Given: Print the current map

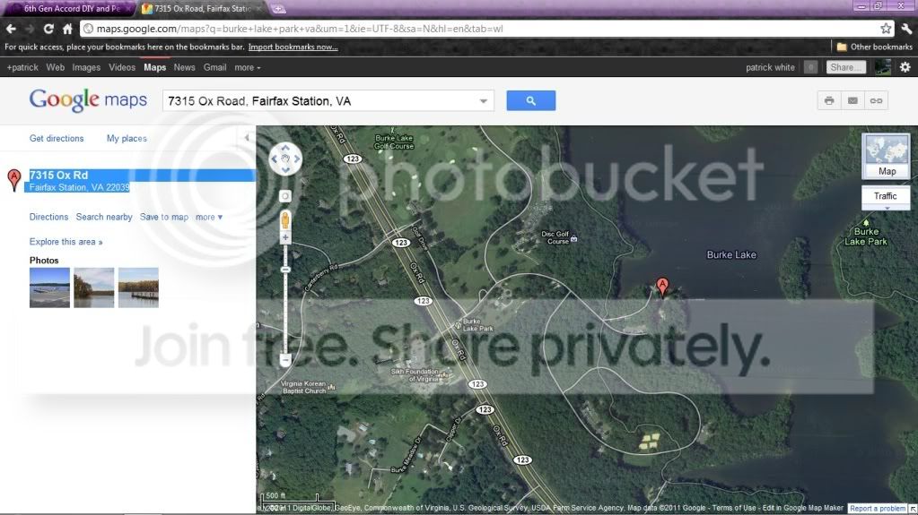Looking at the screenshot, I should 829,100.
